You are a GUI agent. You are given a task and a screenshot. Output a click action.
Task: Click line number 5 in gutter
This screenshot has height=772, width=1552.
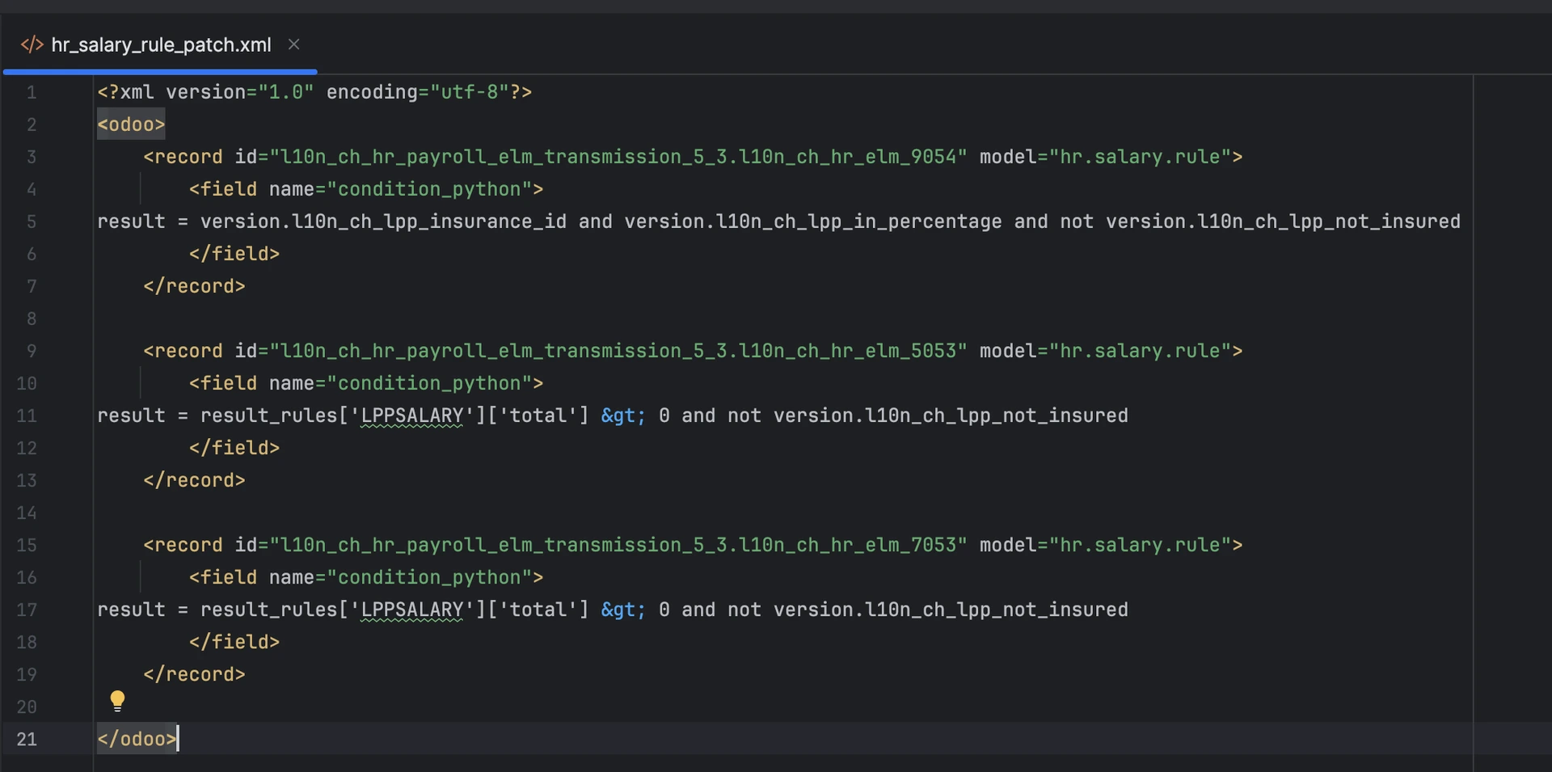click(x=32, y=221)
